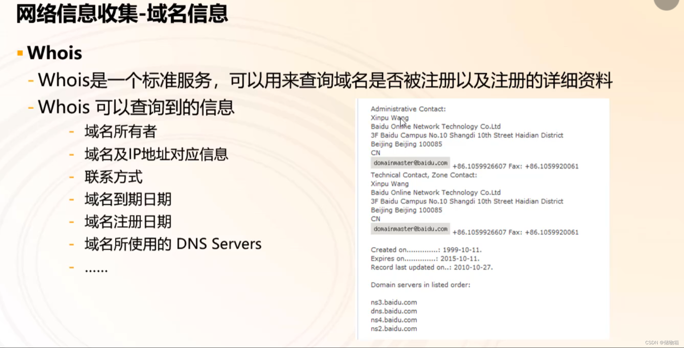Viewport: 684px width, 348px height.
Task: Click the first 'Beijing Beijing 100085' line
Action: 406,144
